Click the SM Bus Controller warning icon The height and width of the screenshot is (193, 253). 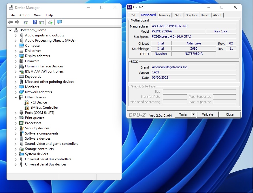pos(27,108)
